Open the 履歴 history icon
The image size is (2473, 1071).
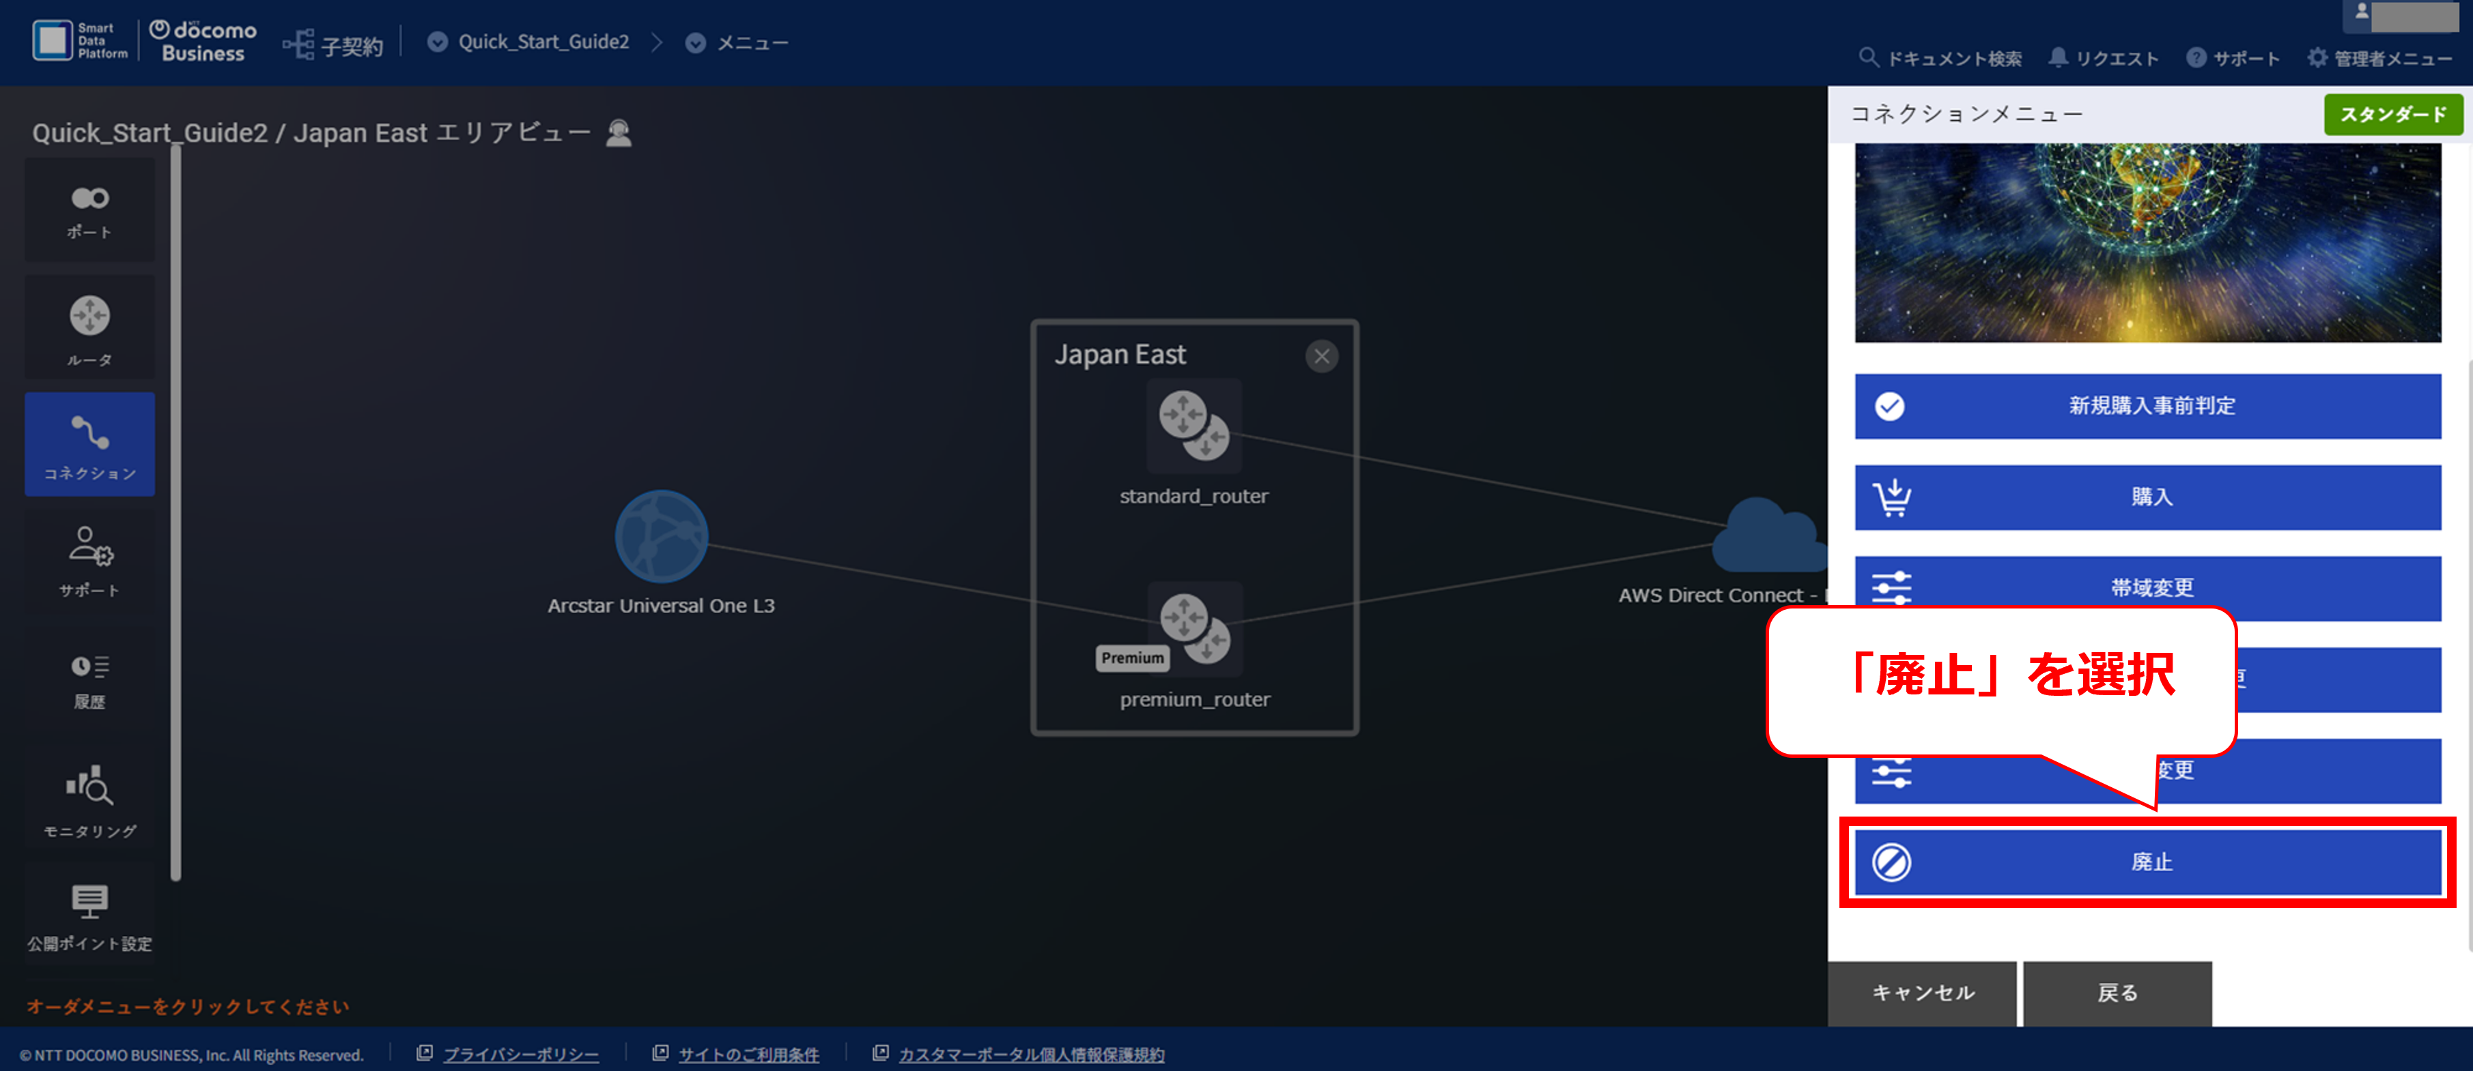[89, 680]
